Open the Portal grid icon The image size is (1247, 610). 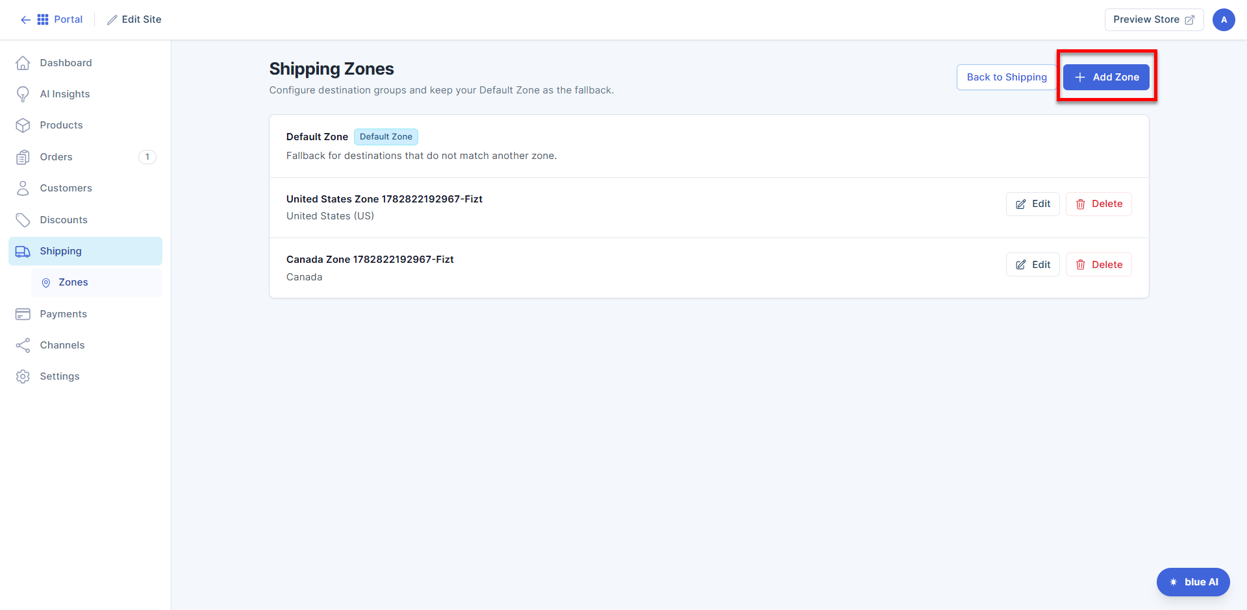43,19
